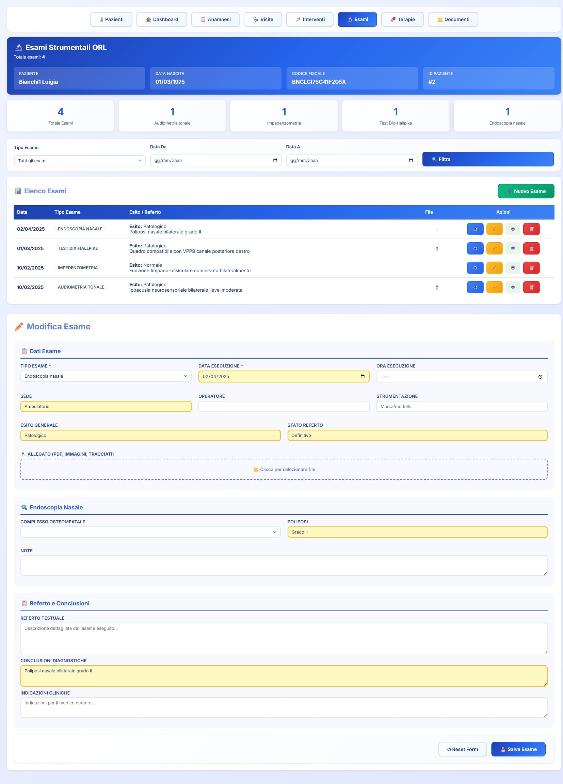The image size is (563, 784).
Task: Edit the Test Dix-Hallpike exam row
Action: point(494,248)
